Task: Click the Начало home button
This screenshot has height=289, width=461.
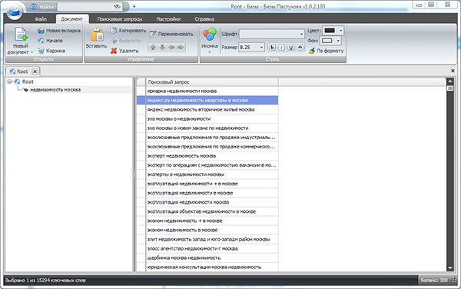Action: click(x=50, y=41)
